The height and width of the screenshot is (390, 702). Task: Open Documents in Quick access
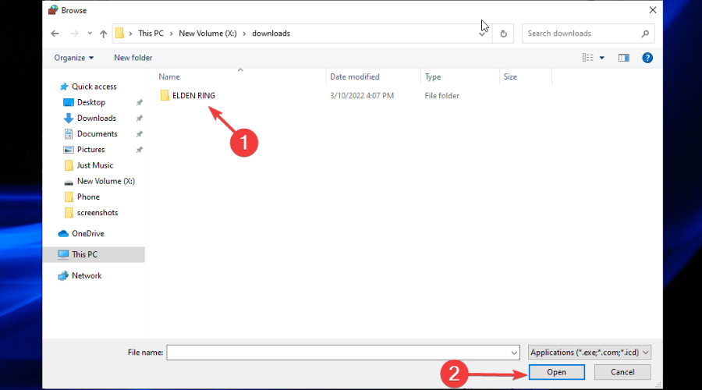(97, 133)
